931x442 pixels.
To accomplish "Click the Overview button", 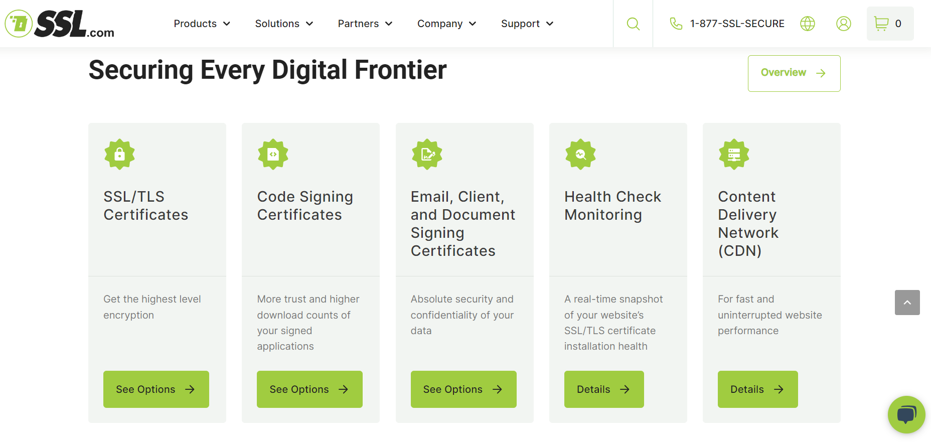I will click(x=794, y=73).
